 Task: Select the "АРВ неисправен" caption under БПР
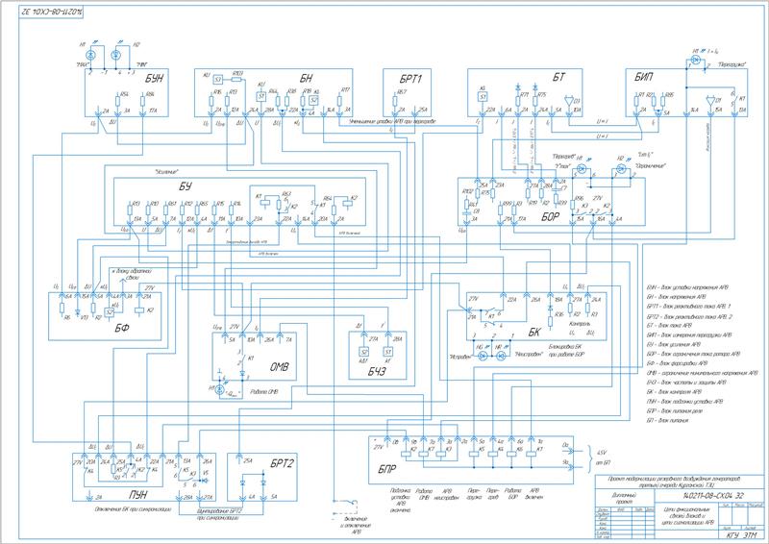[447, 493]
